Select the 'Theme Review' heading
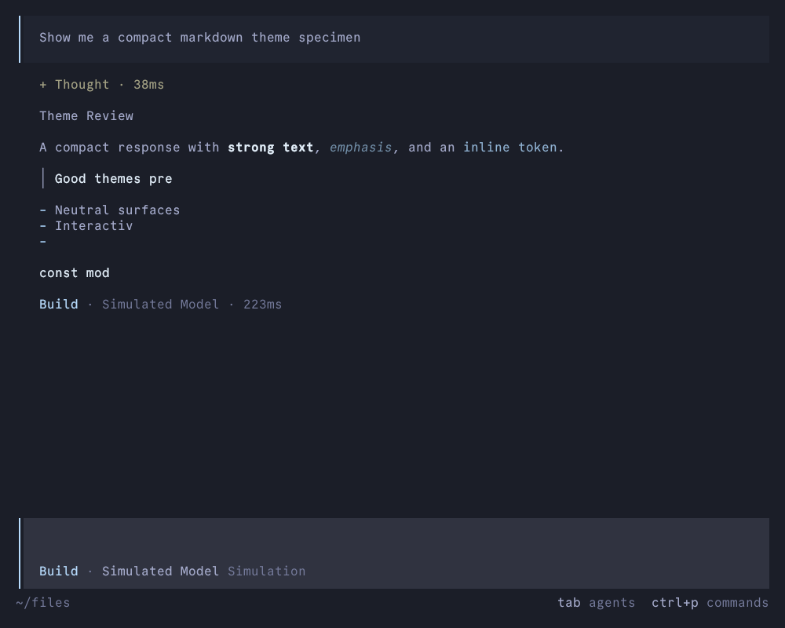 click(86, 115)
